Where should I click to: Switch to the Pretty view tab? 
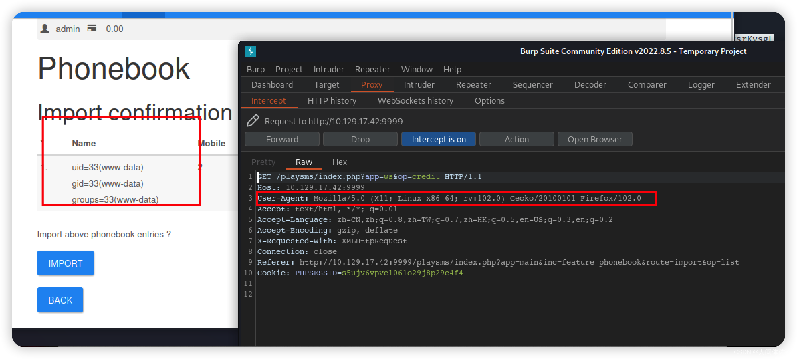[263, 162]
